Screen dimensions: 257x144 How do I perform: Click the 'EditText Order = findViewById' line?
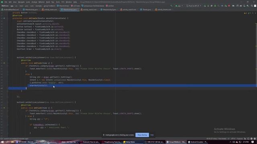click(39, 49)
